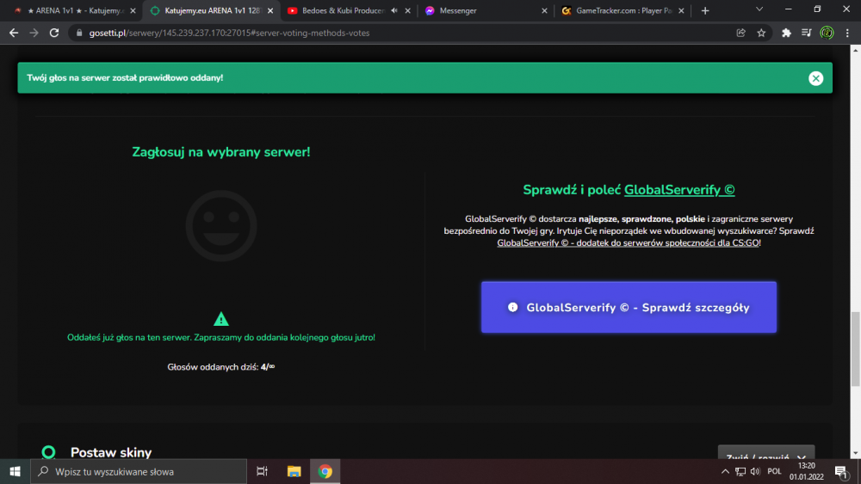The height and width of the screenshot is (484, 861).
Task: Close the Bedoes & Kubi tab
Action: tap(407, 10)
